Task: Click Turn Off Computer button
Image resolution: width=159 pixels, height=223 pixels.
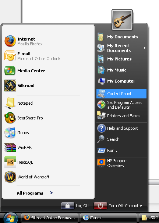Action: [x=118, y=206]
